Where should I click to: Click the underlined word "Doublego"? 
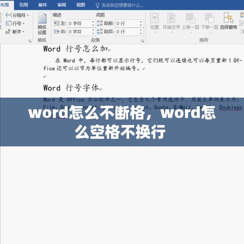pyautogui.click(x=231, y=107)
